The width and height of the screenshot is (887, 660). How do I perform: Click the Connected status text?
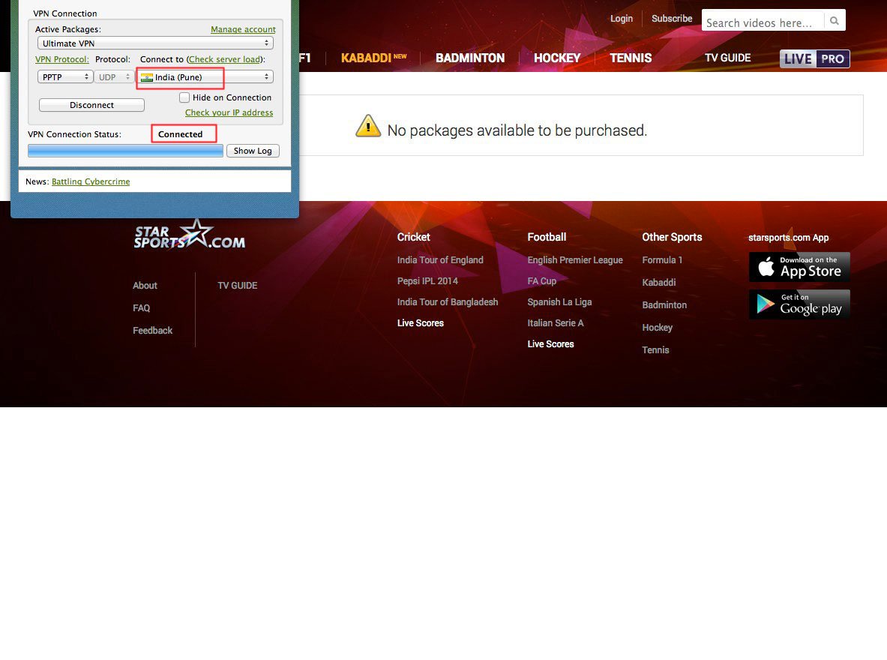[x=181, y=134]
